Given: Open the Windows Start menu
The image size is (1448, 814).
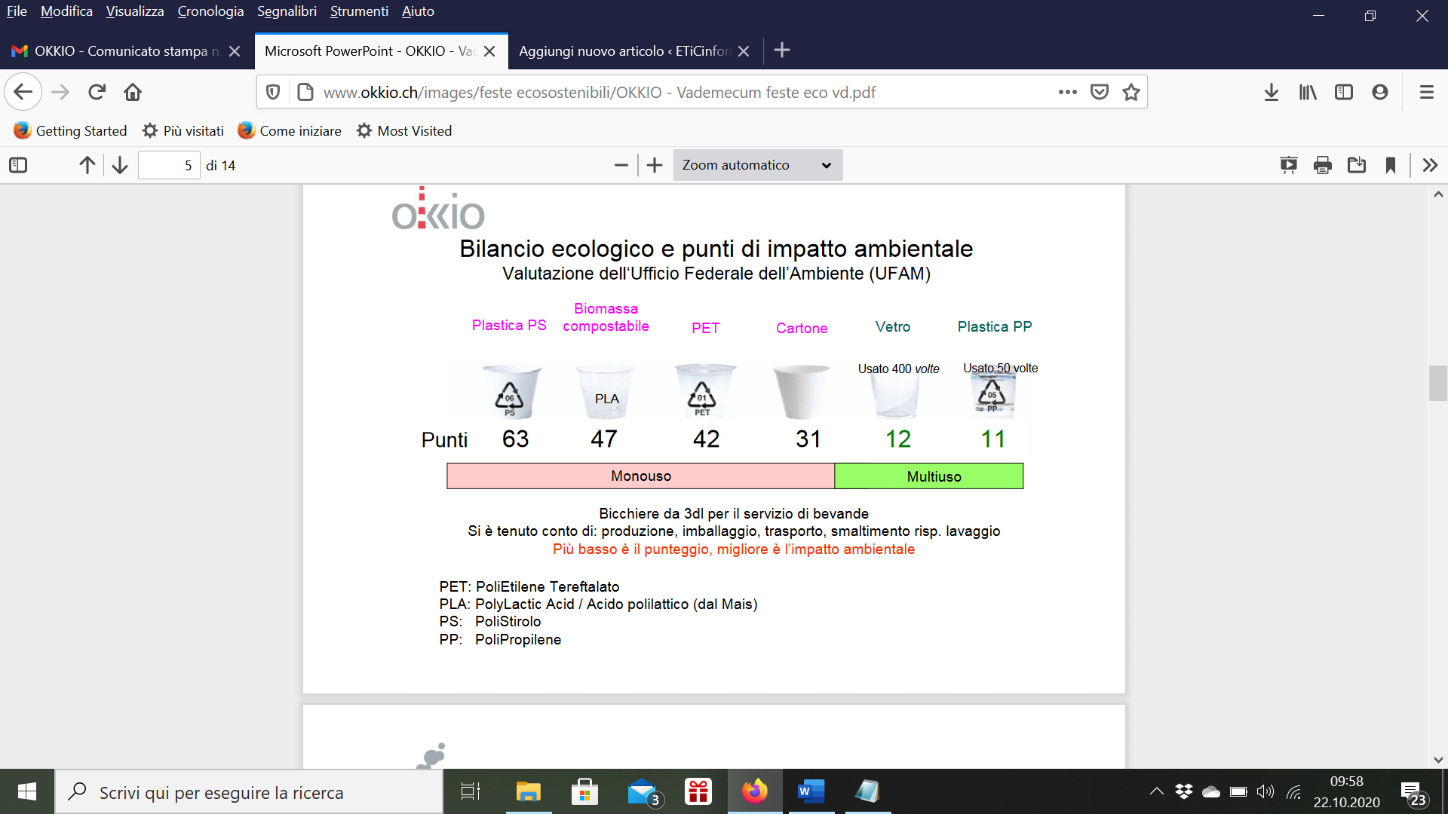Looking at the screenshot, I should click(27, 791).
